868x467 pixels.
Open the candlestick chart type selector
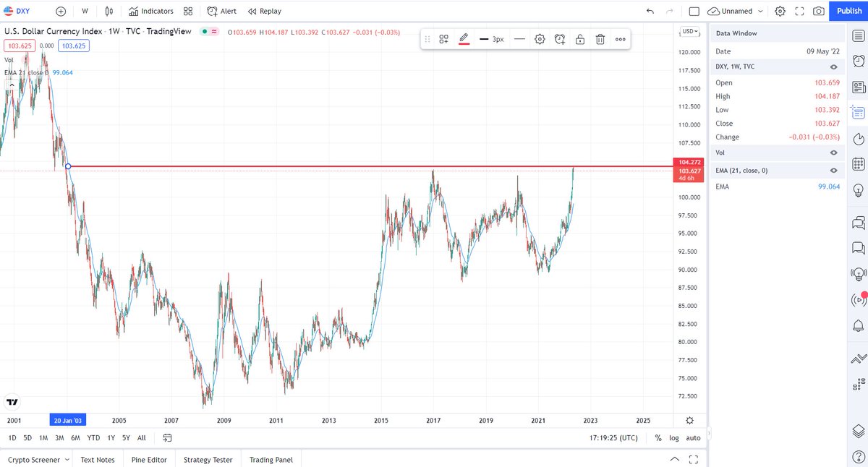109,11
